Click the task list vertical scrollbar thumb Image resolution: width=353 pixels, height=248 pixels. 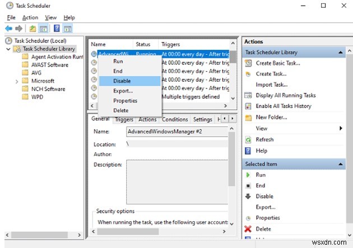[233, 57]
